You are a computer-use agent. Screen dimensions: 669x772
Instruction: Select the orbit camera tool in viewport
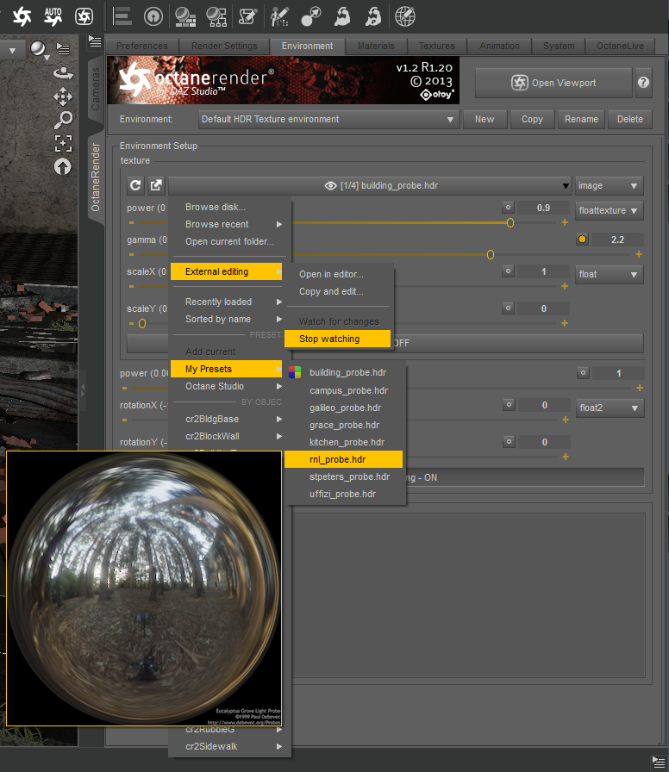coord(63,73)
